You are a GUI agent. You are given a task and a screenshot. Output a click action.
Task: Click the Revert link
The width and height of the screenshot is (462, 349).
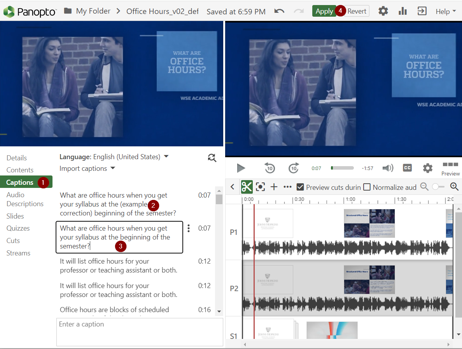pyautogui.click(x=357, y=11)
